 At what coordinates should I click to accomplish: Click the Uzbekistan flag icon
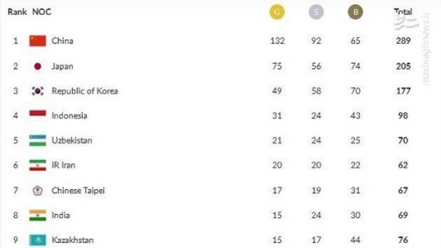pyautogui.click(x=38, y=140)
